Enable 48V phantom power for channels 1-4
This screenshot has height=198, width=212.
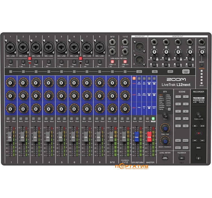pyautogui.click(x=30, y=59)
